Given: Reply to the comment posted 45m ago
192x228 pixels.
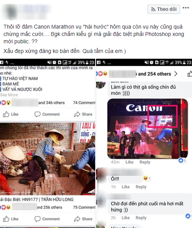Looking at the screenshot, I should [x=145, y=162].
